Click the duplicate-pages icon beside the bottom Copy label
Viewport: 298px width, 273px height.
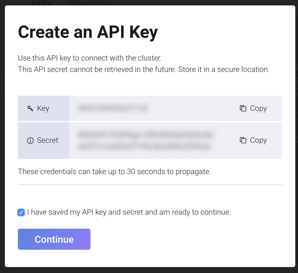pos(243,140)
